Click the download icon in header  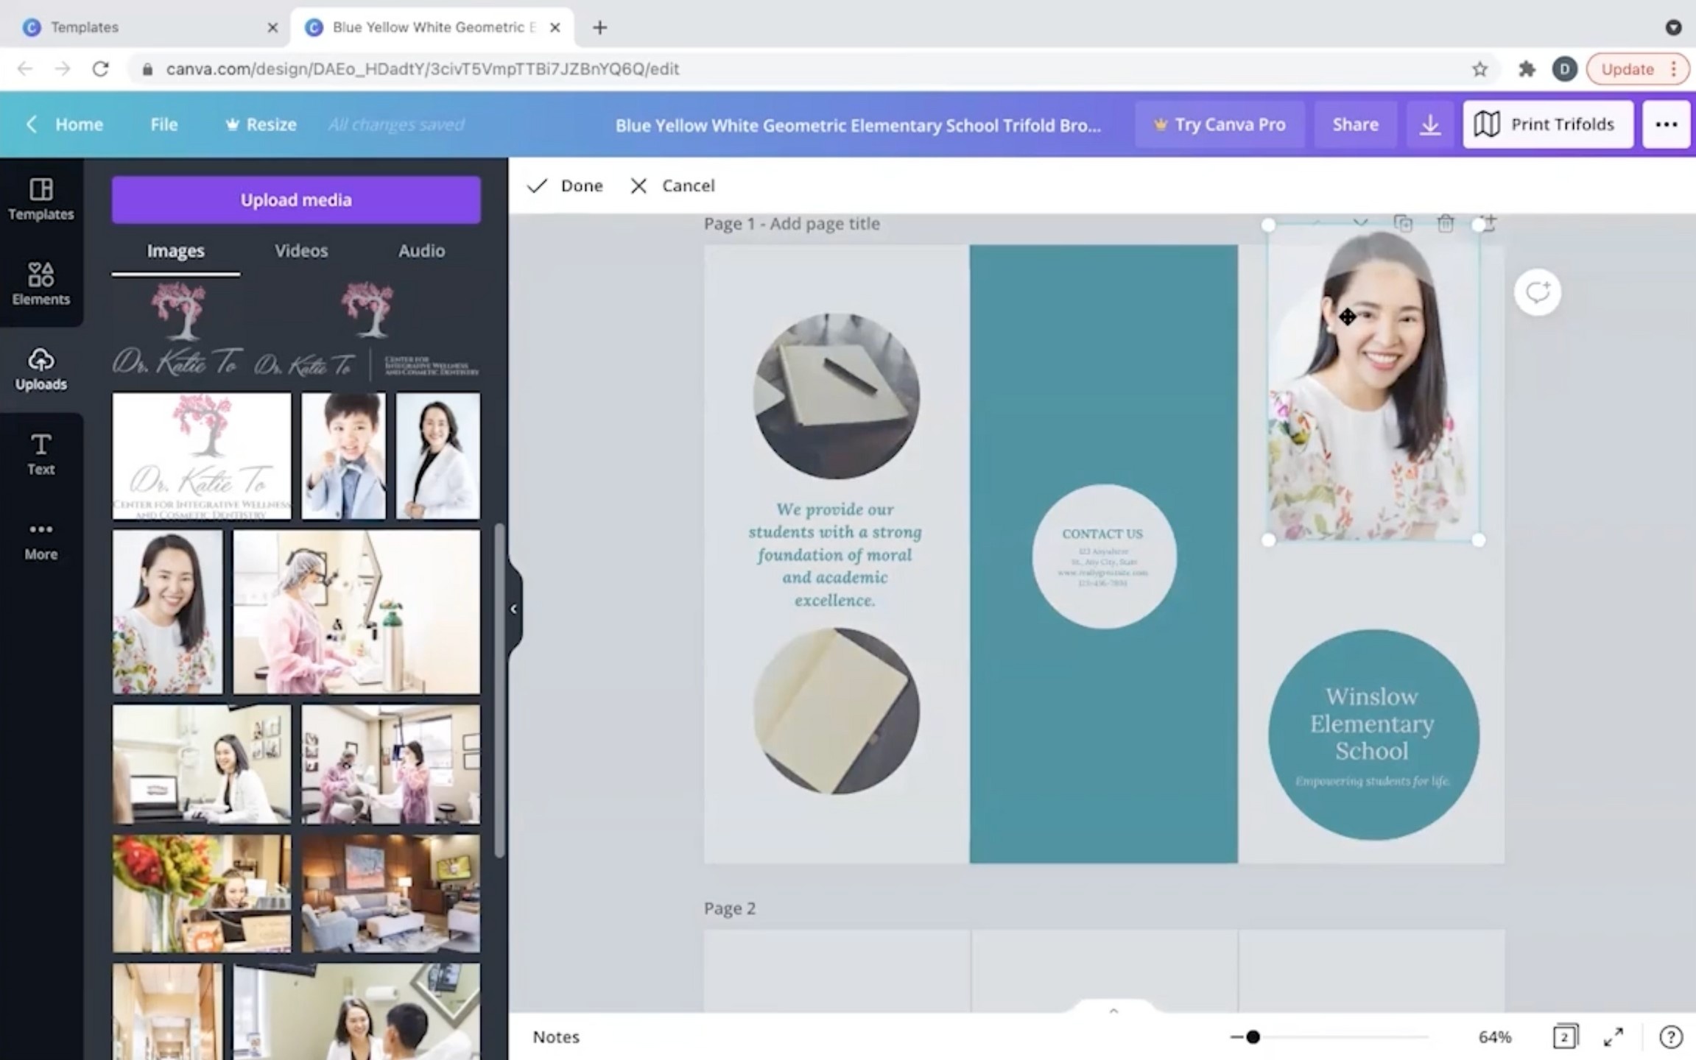(1429, 124)
